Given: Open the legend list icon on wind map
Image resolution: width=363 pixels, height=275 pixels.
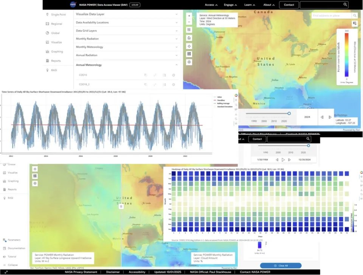Looking at the screenshot, I should 189,30.
